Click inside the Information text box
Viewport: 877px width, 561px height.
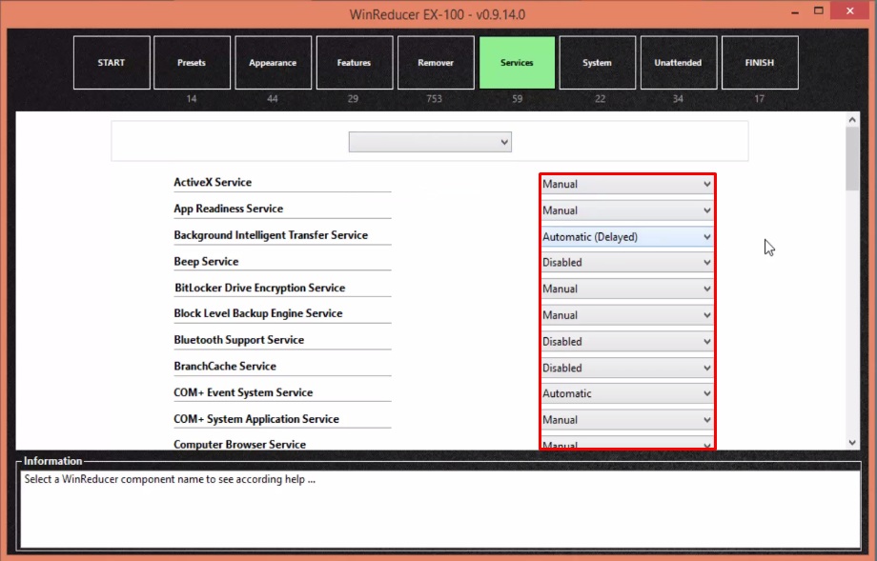pyautogui.click(x=440, y=509)
